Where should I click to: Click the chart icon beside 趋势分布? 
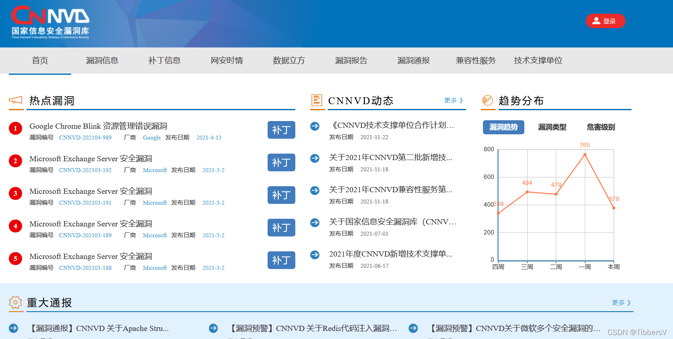point(487,100)
